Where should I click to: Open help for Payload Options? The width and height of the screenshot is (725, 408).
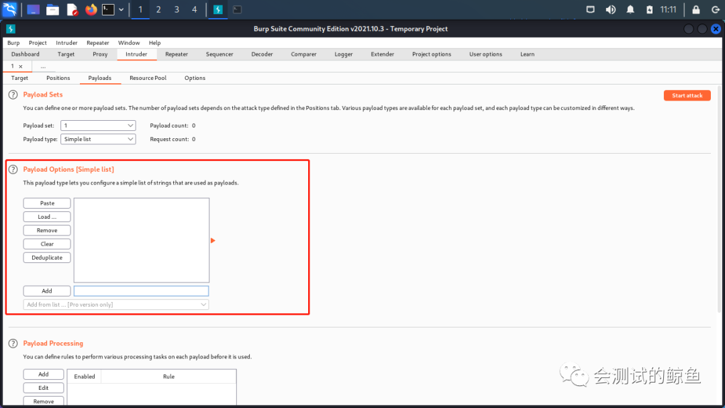click(x=13, y=169)
